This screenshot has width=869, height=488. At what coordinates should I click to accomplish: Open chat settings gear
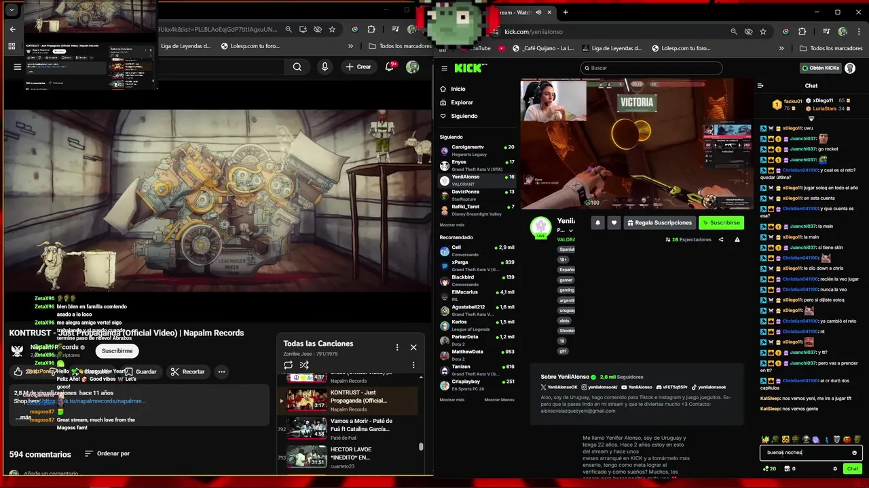pyautogui.click(x=835, y=468)
